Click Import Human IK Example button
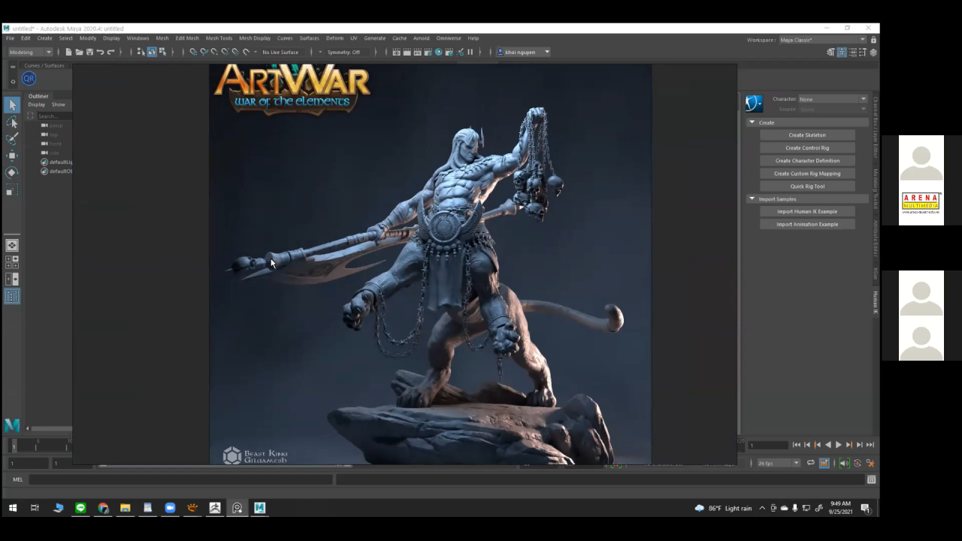The width and height of the screenshot is (962, 541). (807, 212)
